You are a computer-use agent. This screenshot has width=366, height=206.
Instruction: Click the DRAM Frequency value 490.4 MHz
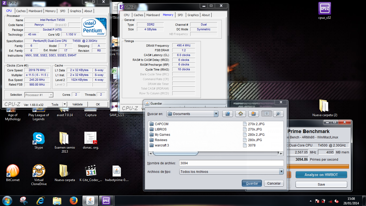184,46
